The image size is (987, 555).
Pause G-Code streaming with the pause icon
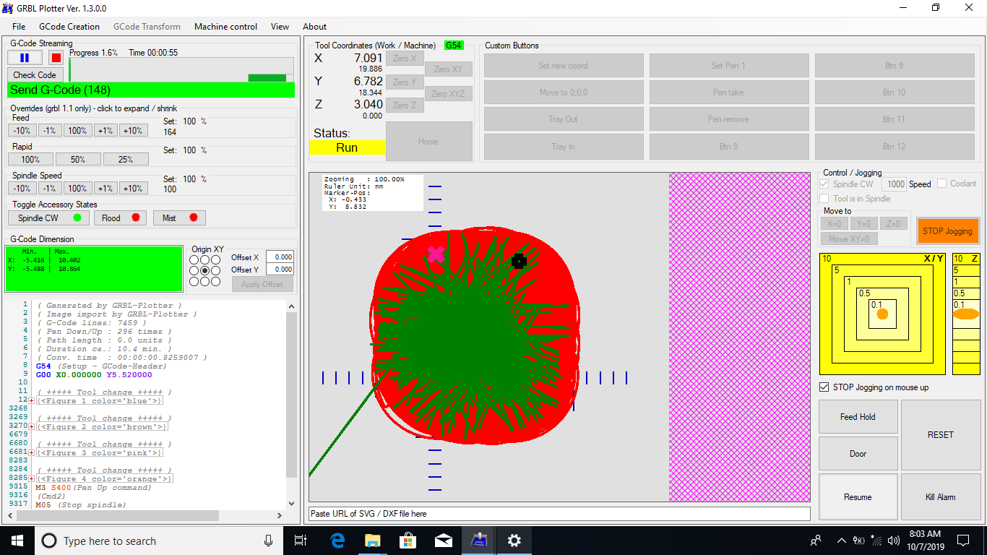click(x=25, y=58)
